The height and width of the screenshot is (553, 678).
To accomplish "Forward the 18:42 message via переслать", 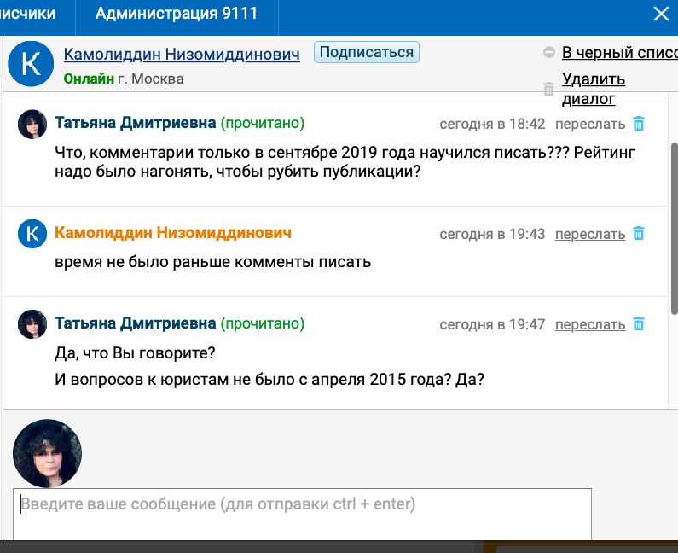I will (x=590, y=125).
